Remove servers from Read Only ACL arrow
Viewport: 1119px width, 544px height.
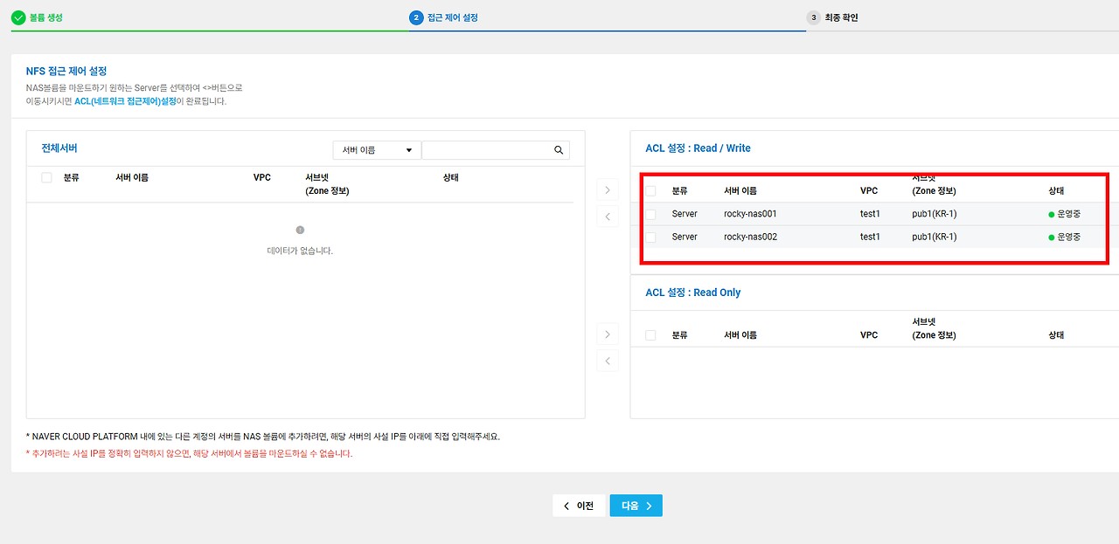coord(607,361)
